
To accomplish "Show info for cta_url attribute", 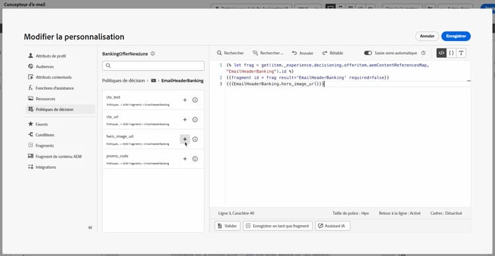I will coord(195,119).
